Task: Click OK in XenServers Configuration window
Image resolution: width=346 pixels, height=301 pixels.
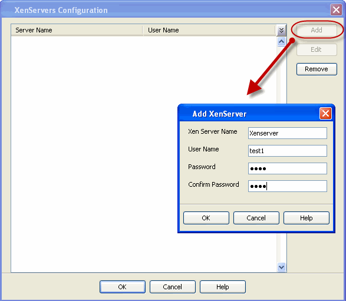Action: point(123,287)
